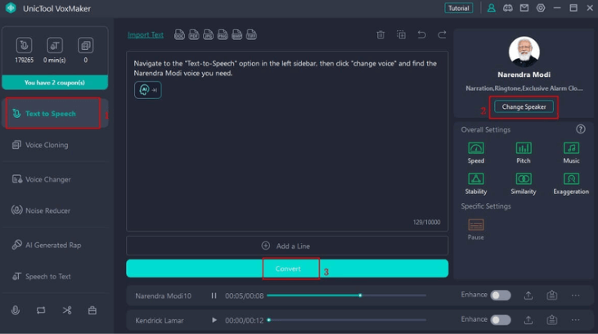Insert a Pause from Specific Settings
Screen dimensions: 598x334
click(475, 225)
